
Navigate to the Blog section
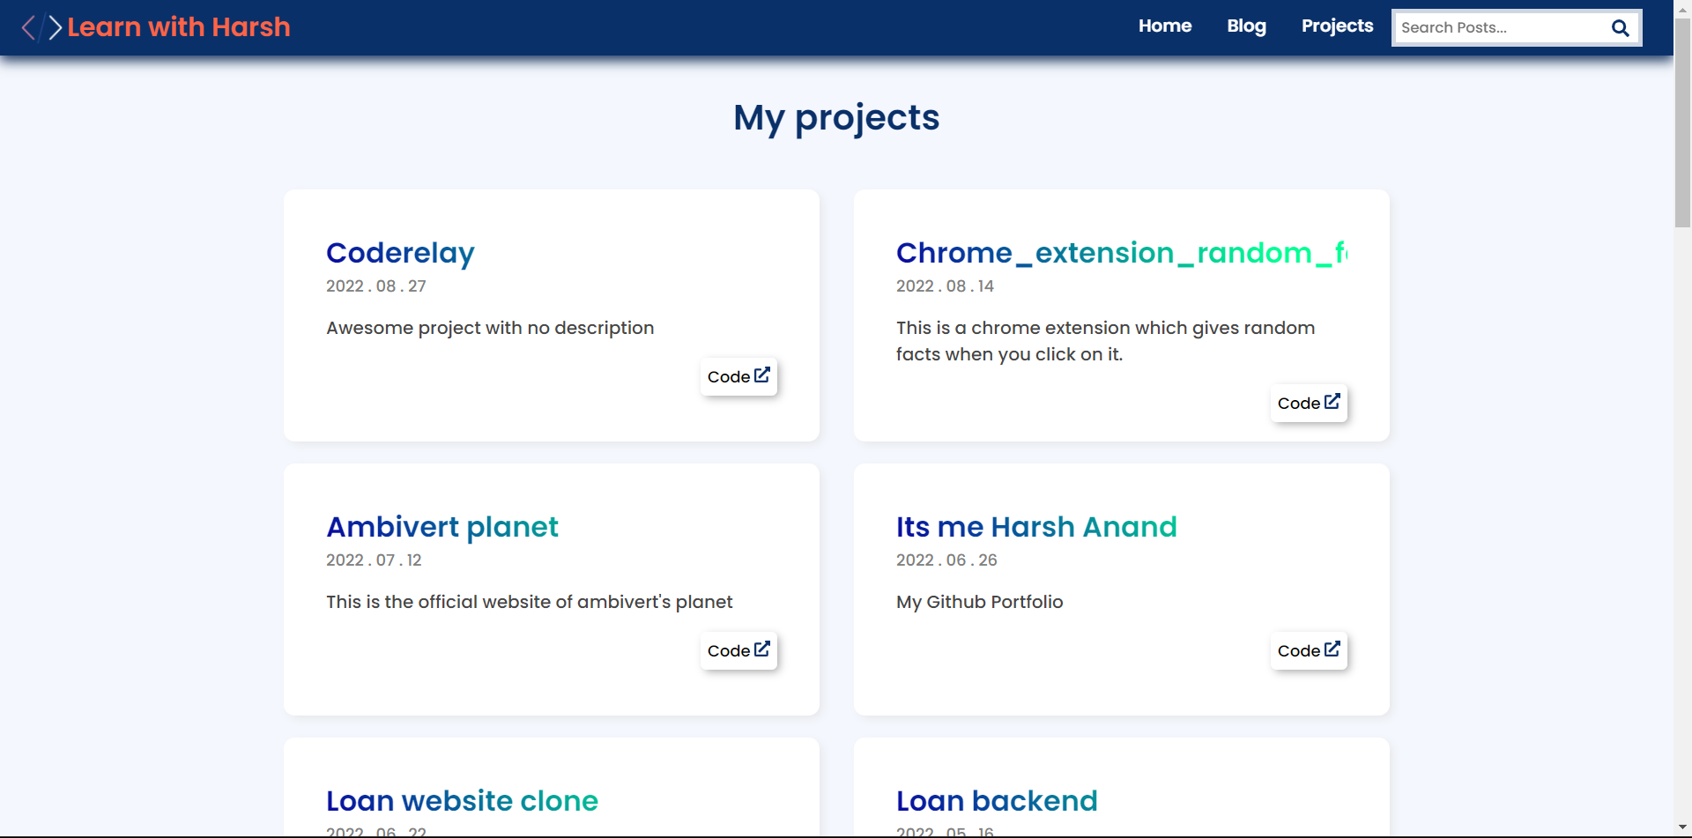[x=1246, y=26]
